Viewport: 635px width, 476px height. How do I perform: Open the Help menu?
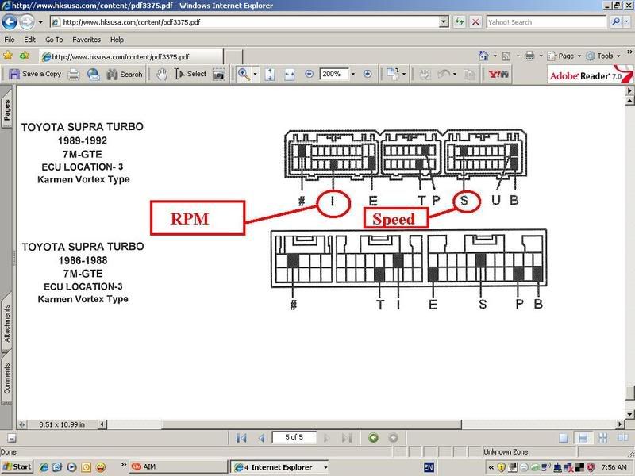point(117,40)
